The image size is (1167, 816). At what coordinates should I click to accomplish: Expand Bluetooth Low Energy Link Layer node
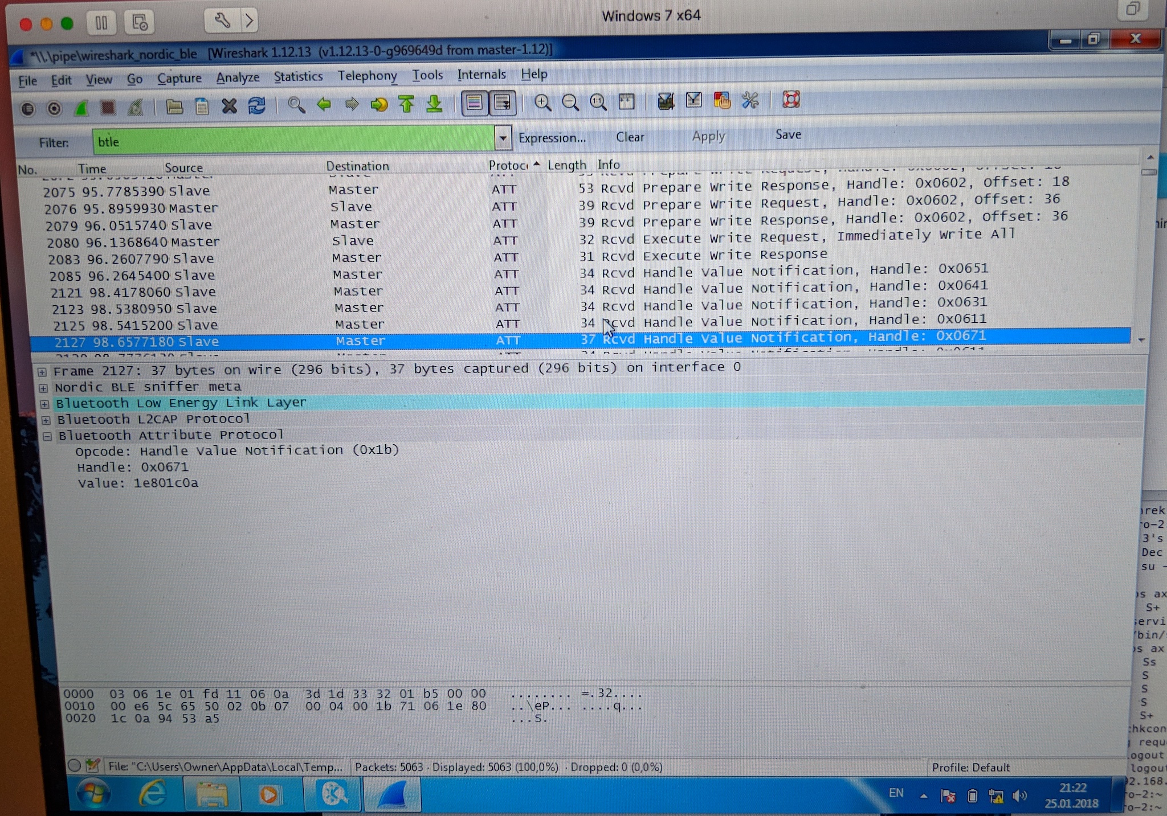click(44, 404)
